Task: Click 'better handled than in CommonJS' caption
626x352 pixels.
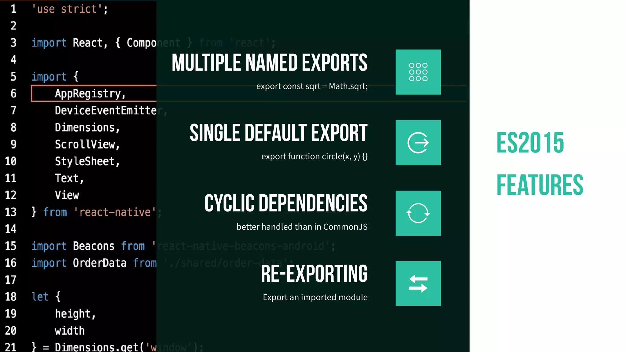Action: coord(302,227)
